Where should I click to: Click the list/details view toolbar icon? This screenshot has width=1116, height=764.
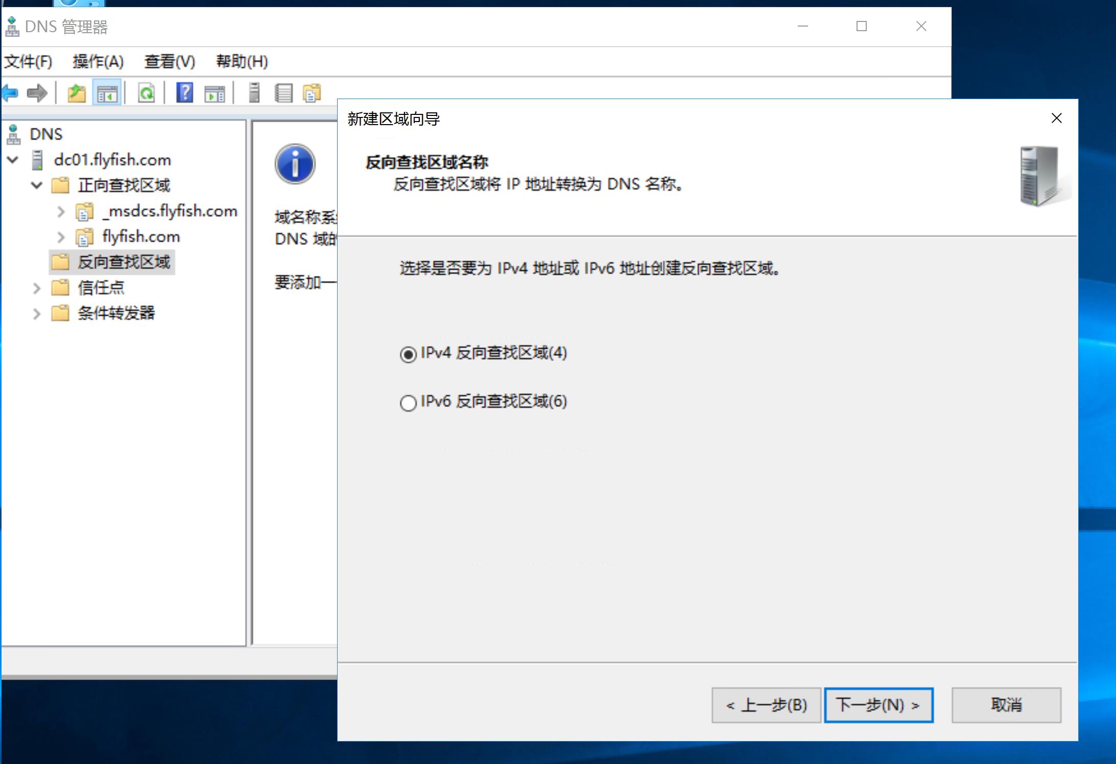click(x=283, y=93)
